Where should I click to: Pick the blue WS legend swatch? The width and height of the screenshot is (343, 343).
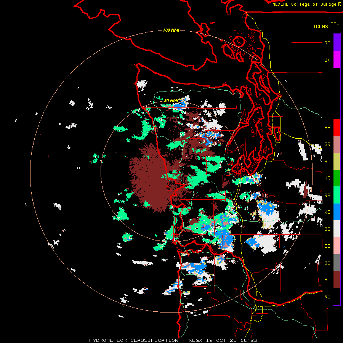point(337,212)
